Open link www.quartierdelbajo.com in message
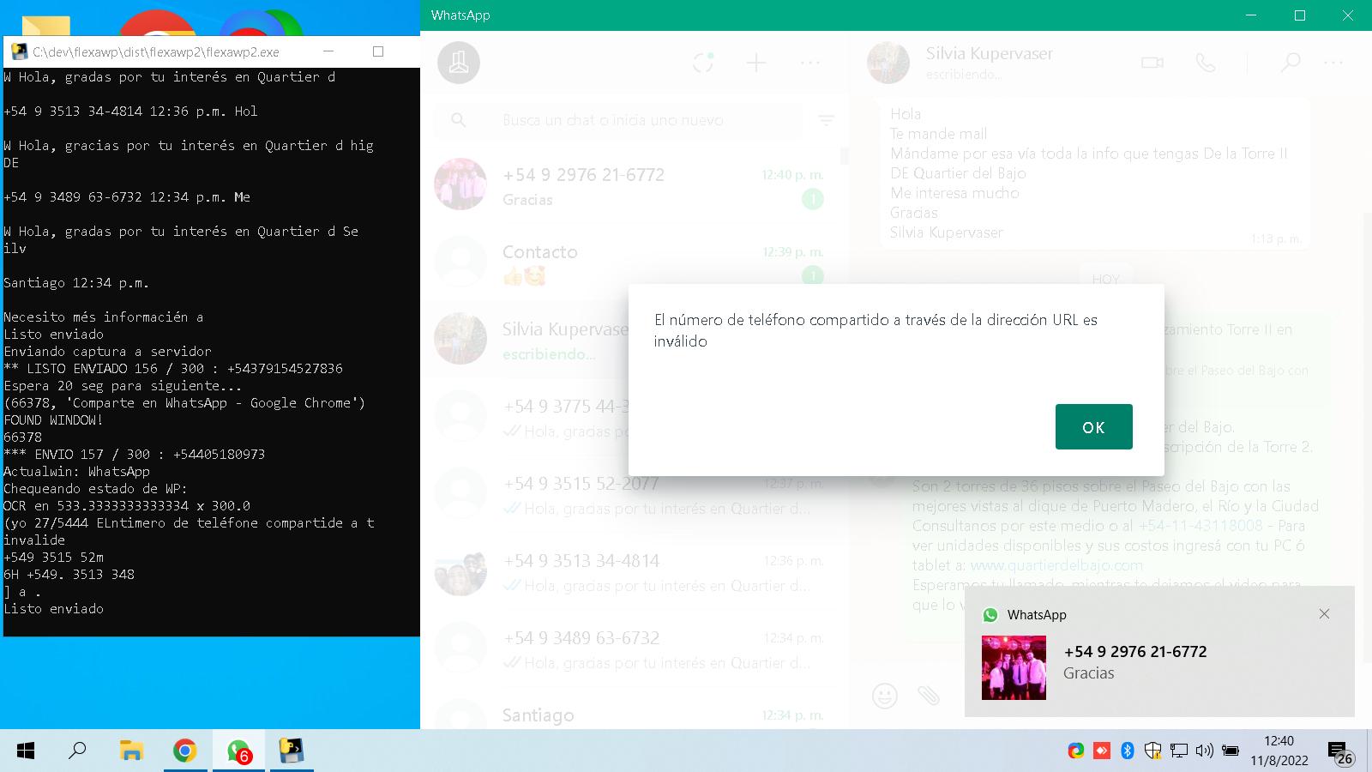This screenshot has width=1372, height=772. click(x=1056, y=565)
